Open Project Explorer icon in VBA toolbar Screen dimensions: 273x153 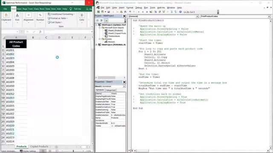(x=155, y=12)
